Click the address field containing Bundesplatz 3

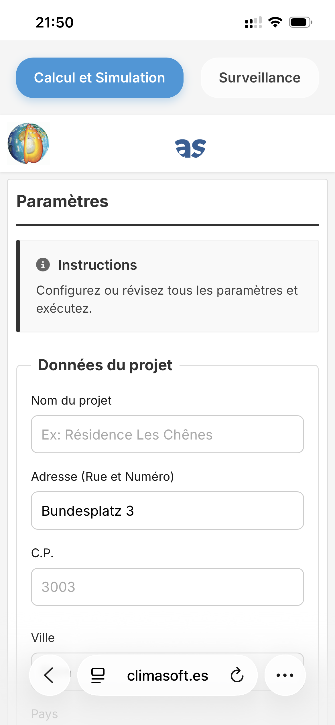click(x=167, y=511)
